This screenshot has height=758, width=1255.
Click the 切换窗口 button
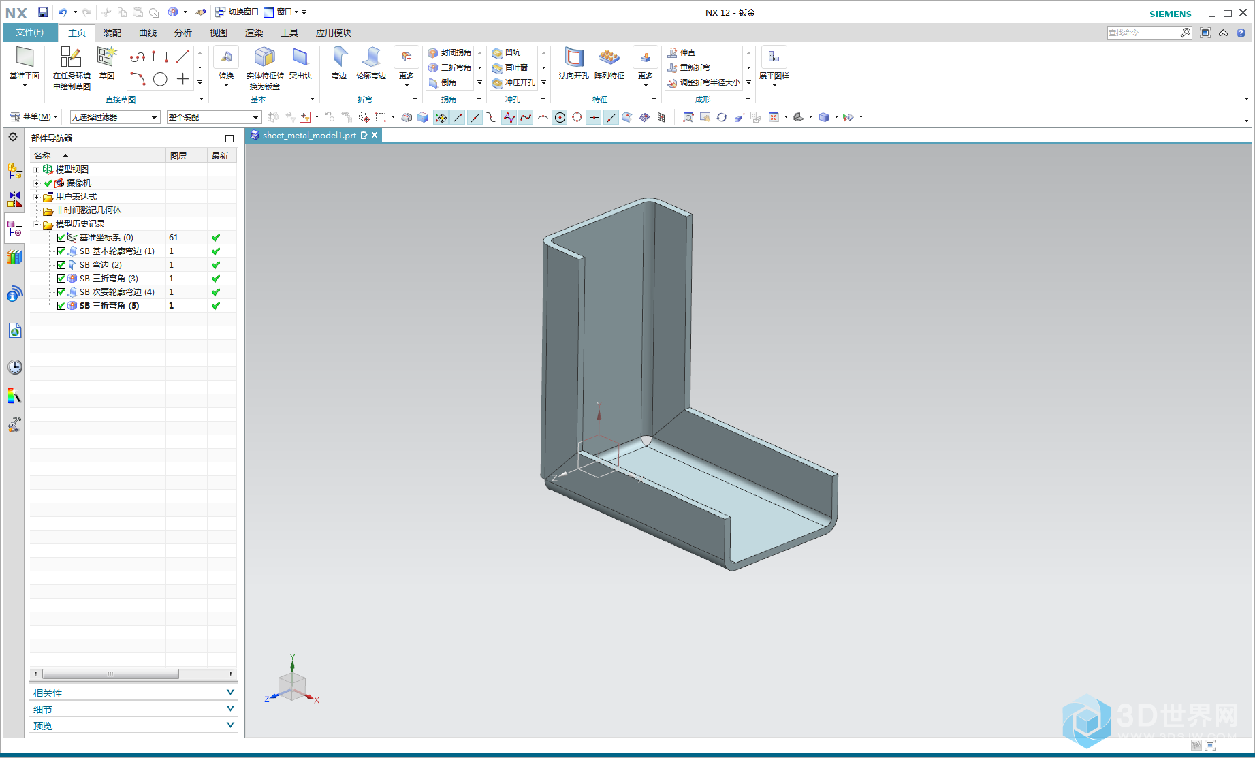tap(237, 12)
